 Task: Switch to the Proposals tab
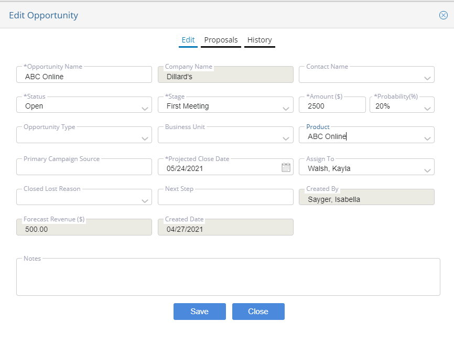coord(221,40)
